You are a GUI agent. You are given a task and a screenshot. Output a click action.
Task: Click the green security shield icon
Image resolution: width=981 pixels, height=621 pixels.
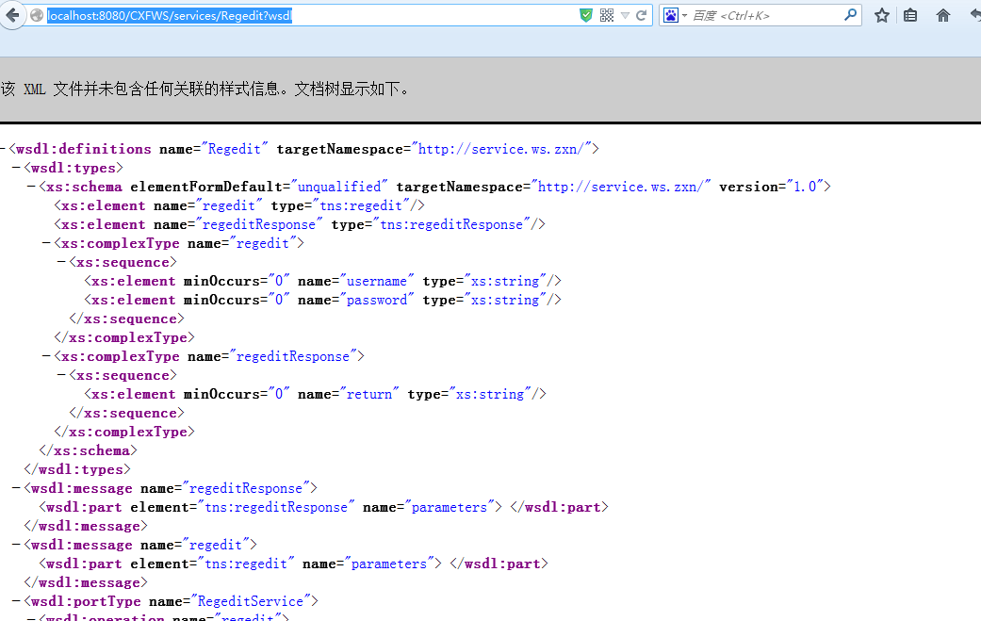(585, 16)
